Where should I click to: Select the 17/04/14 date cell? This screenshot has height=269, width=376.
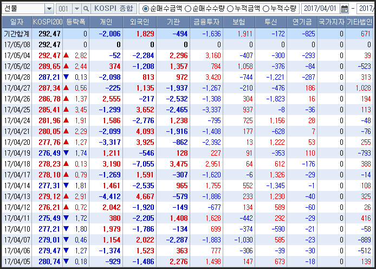click(17, 185)
